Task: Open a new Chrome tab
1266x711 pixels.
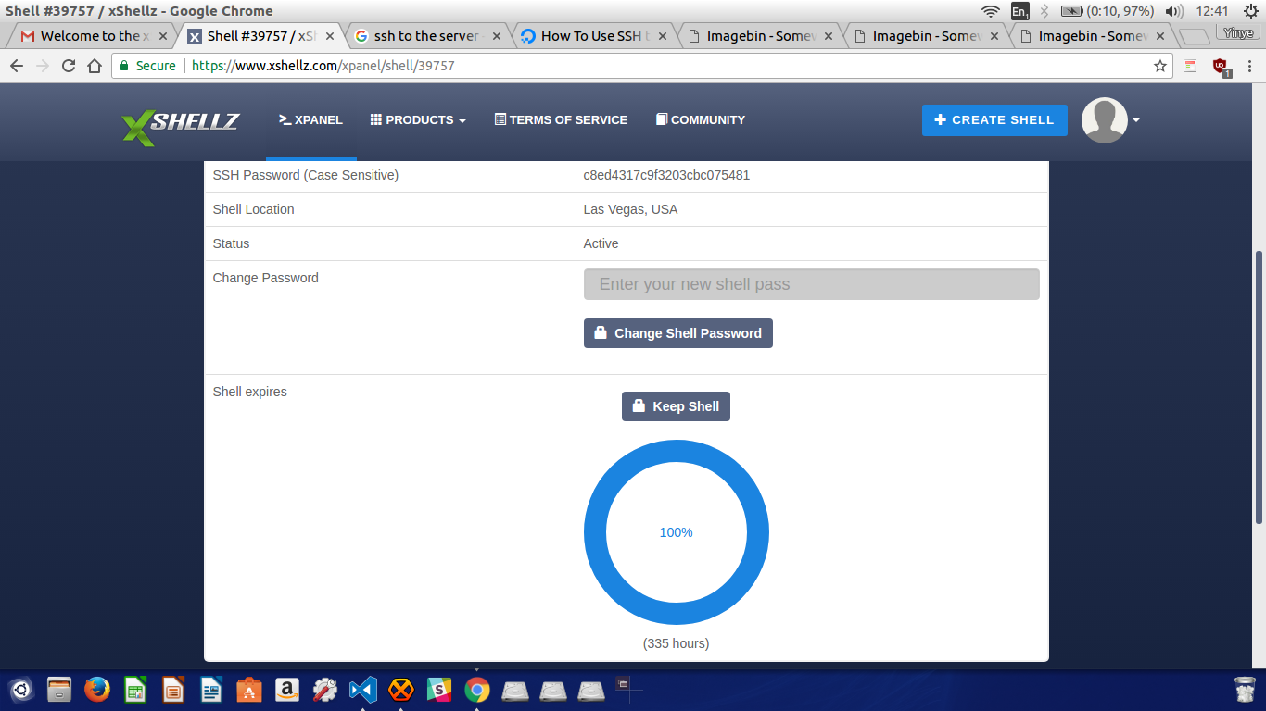Action: click(1194, 37)
